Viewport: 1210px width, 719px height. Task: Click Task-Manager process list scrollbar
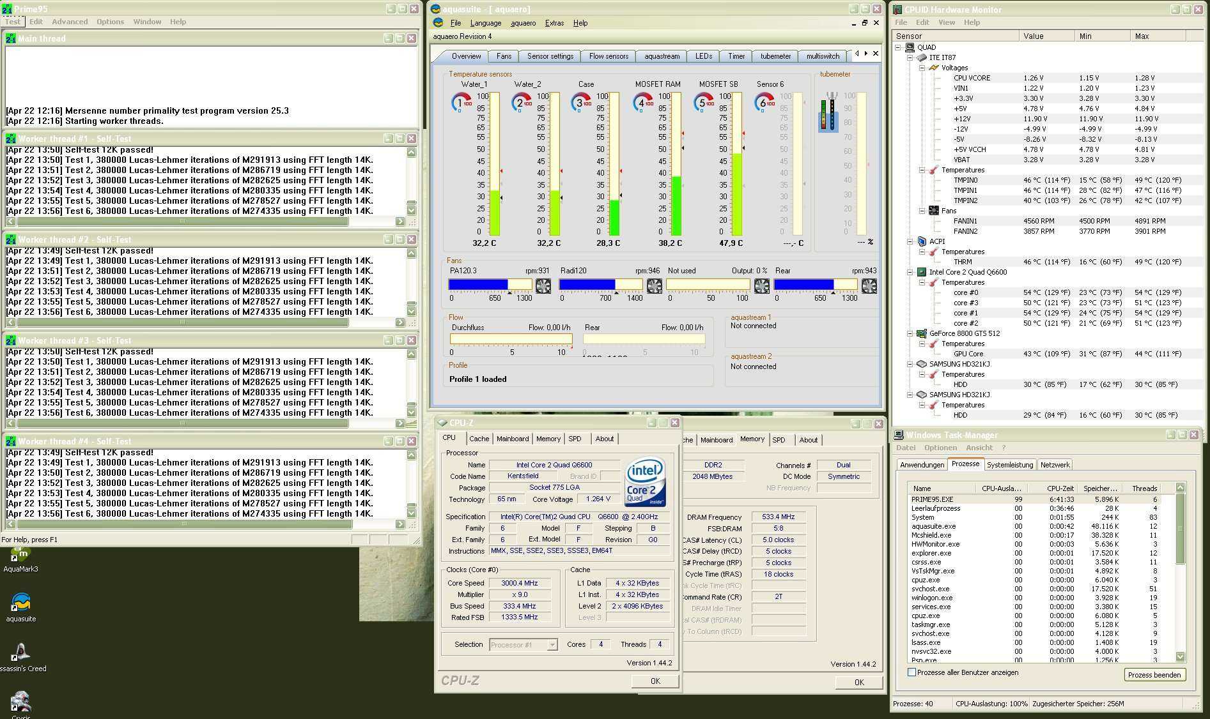point(1180,572)
